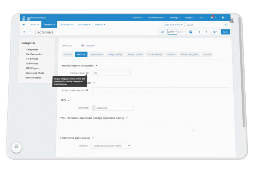Click the US flag language icon
The width and height of the screenshot is (254, 169).
coord(83,45)
